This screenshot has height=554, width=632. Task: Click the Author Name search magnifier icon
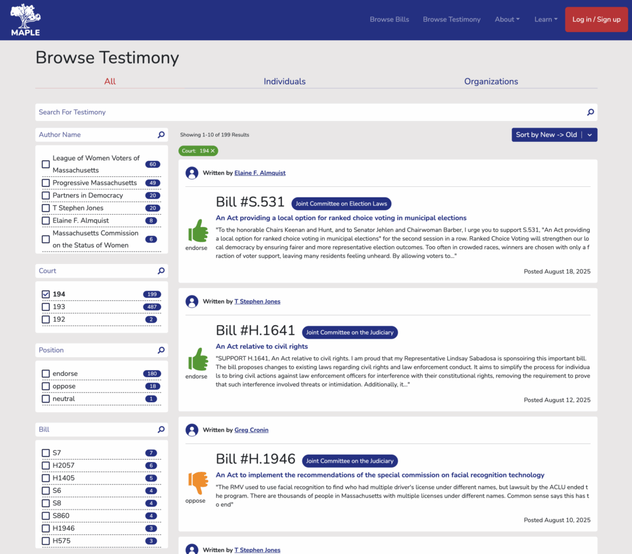coord(161,134)
